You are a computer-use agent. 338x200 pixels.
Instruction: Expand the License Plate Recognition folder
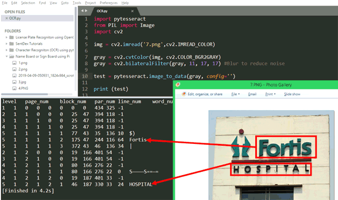(6, 37)
